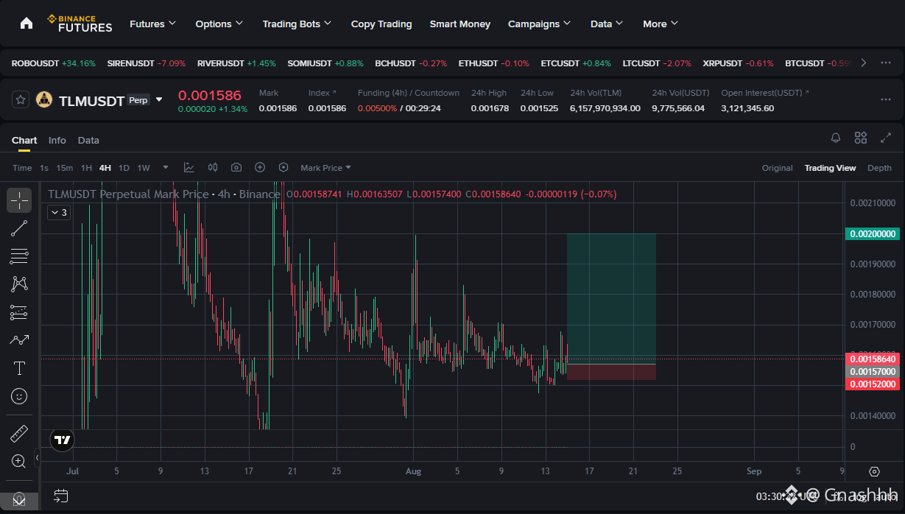Image resolution: width=905 pixels, height=514 pixels.
Task: Switch to the Chart tab
Action: (24, 140)
